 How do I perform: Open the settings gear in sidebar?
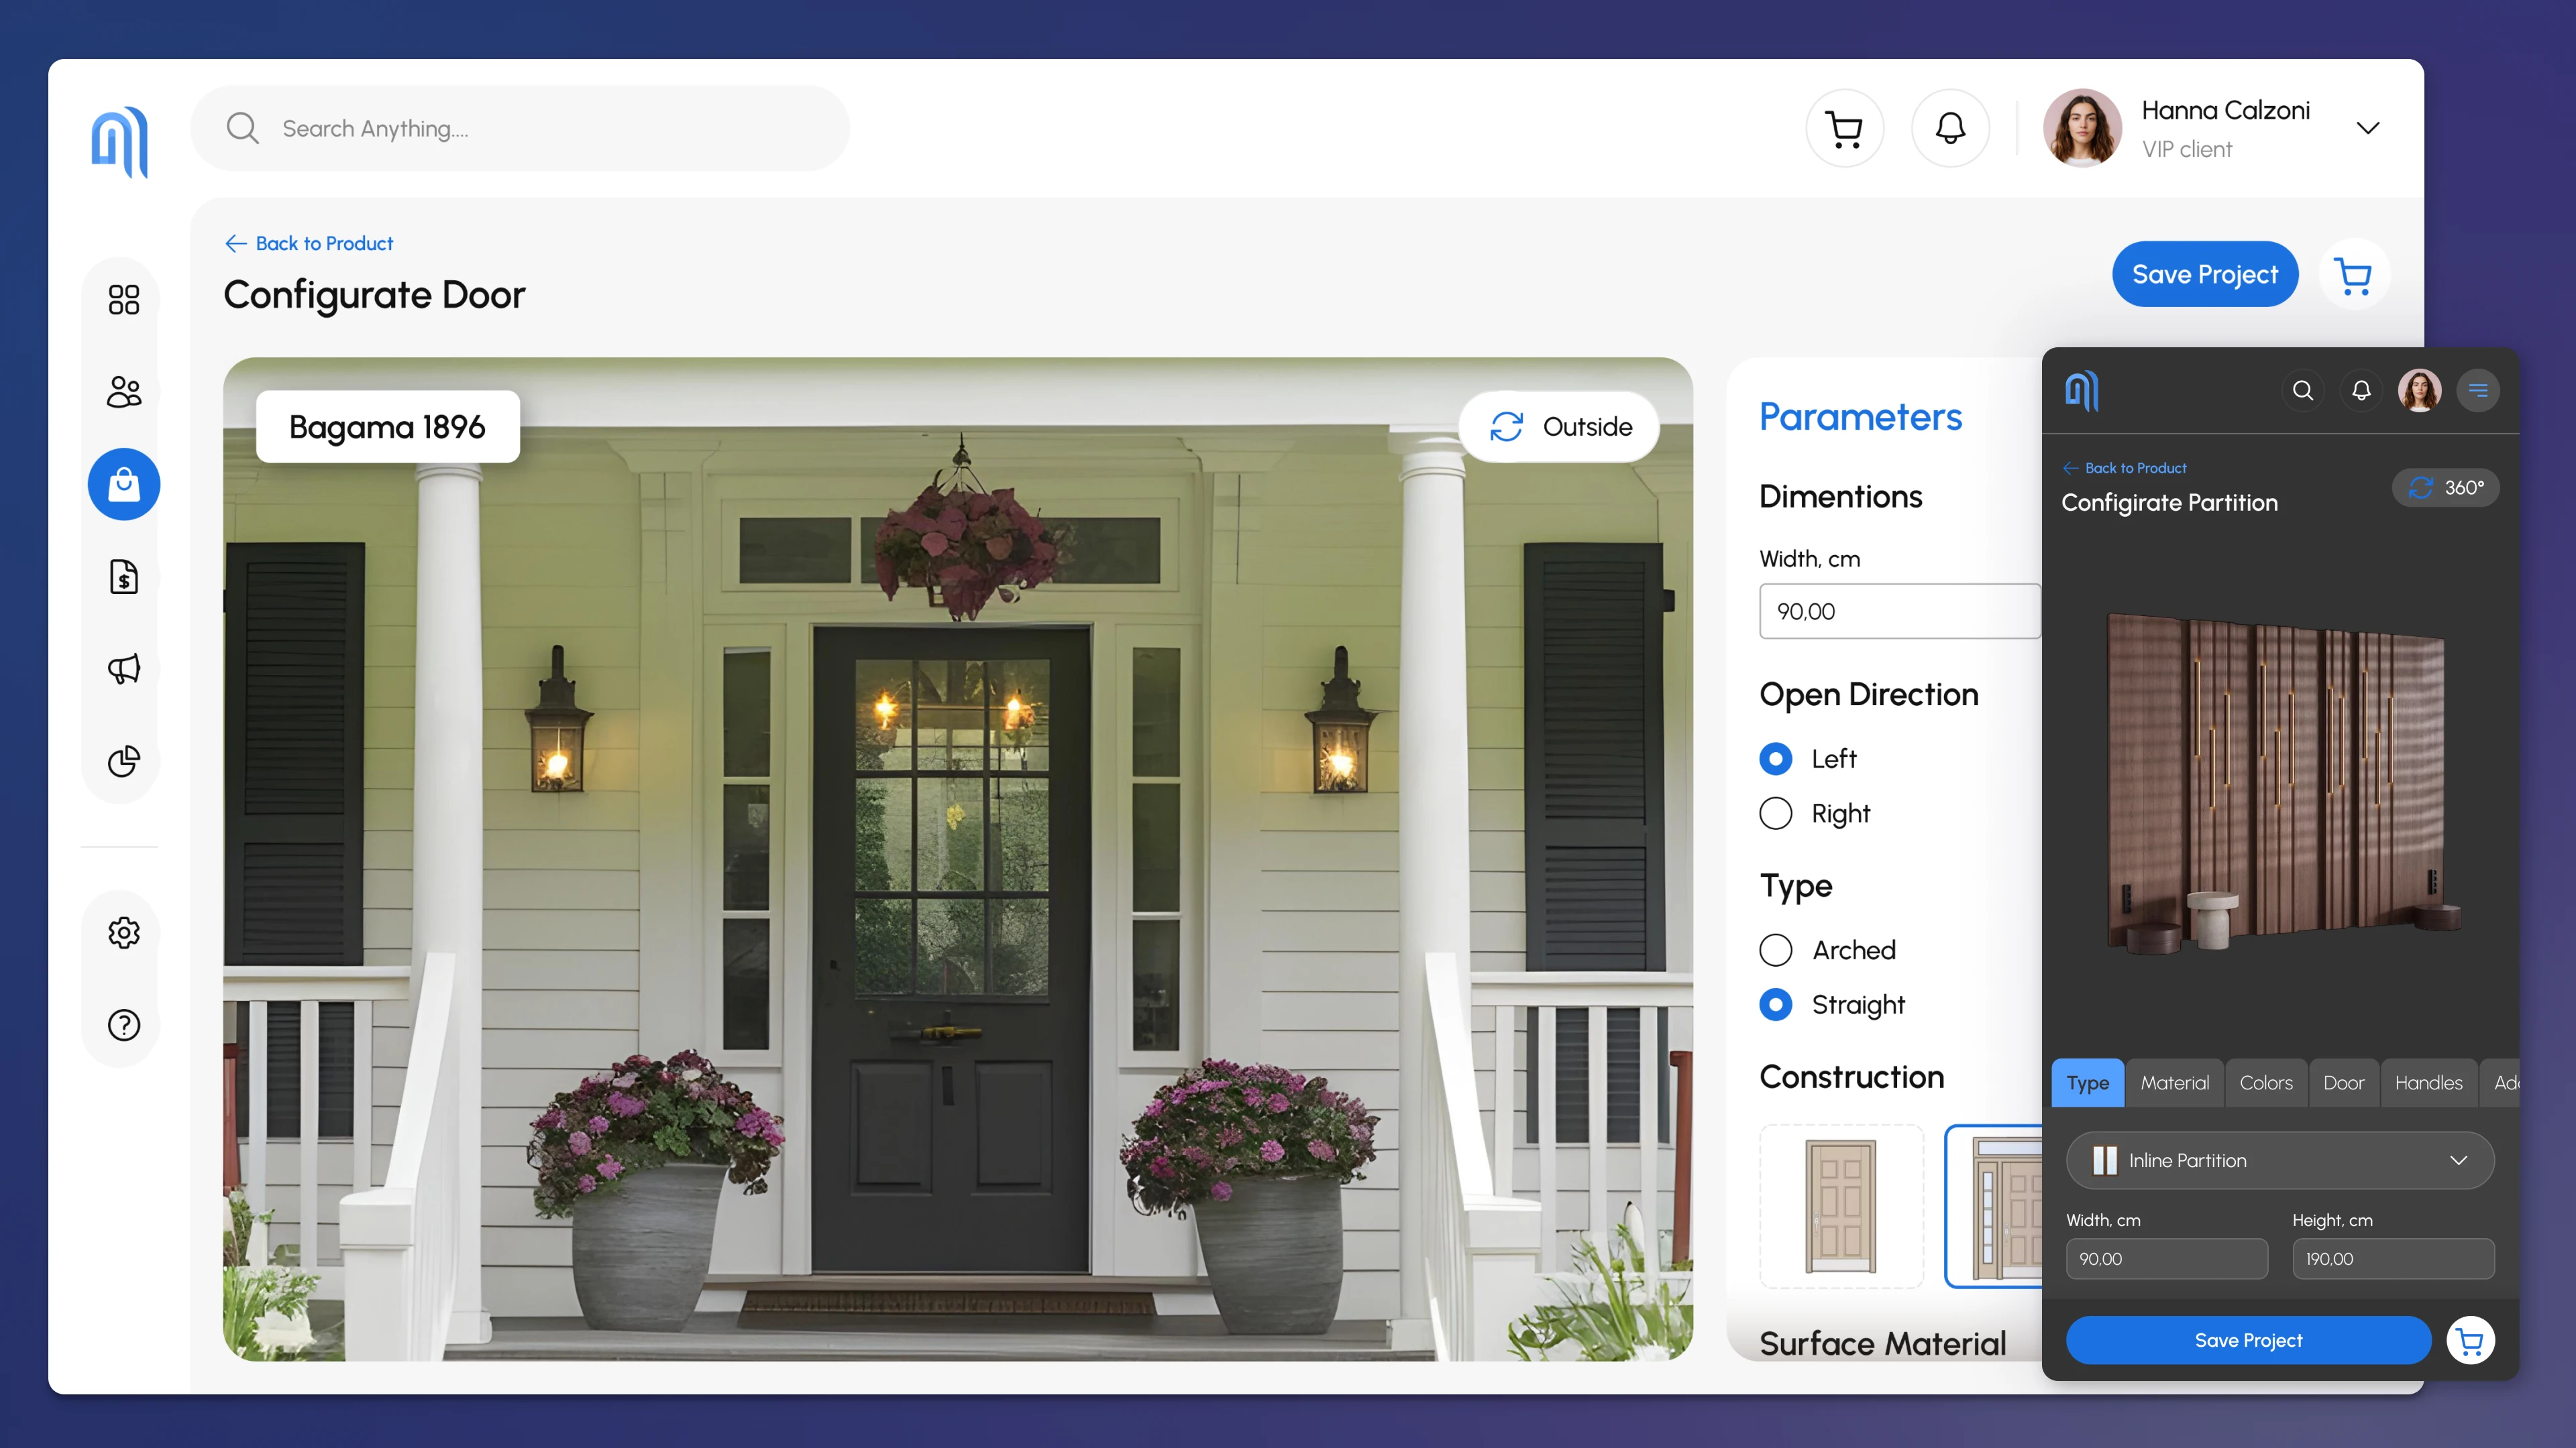(124, 932)
